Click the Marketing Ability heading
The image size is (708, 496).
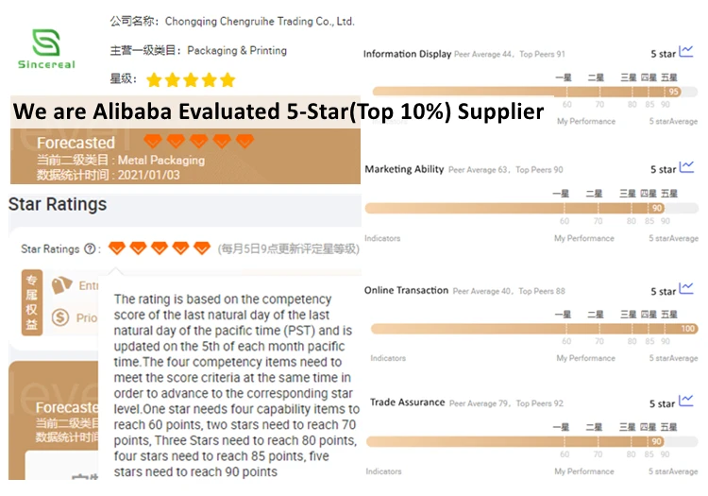coord(404,169)
